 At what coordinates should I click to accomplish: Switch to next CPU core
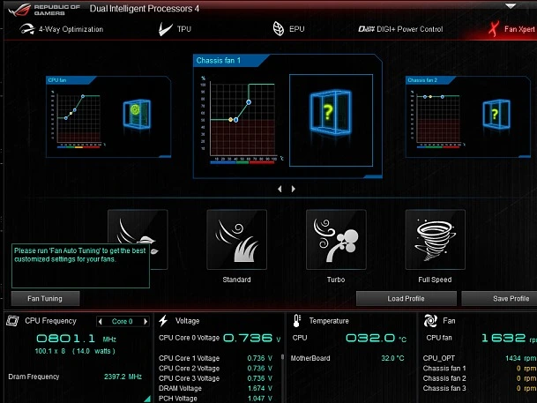click(x=145, y=322)
